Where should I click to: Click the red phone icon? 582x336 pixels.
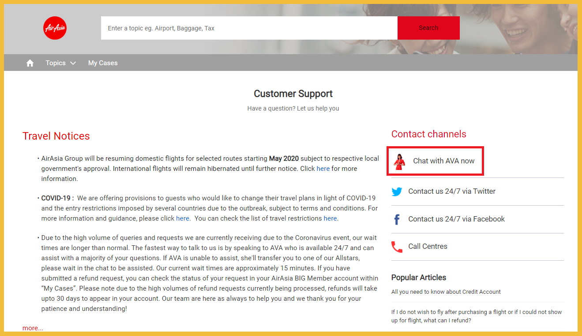pyautogui.click(x=397, y=247)
